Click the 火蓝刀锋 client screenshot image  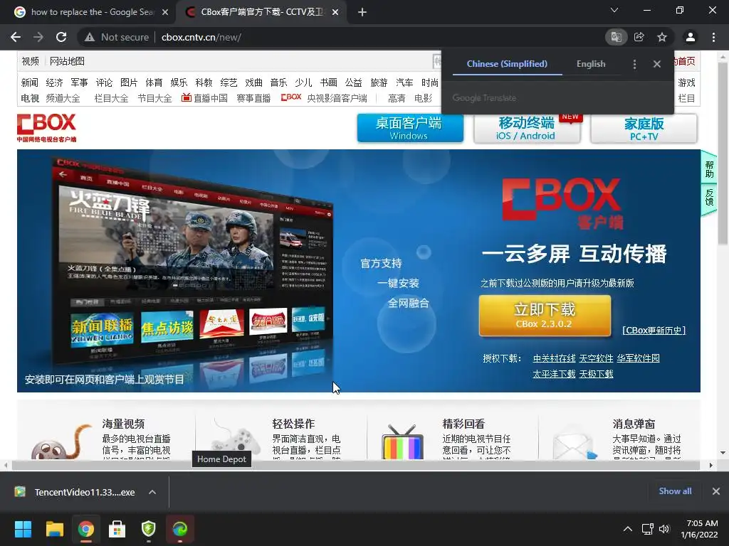point(191,267)
